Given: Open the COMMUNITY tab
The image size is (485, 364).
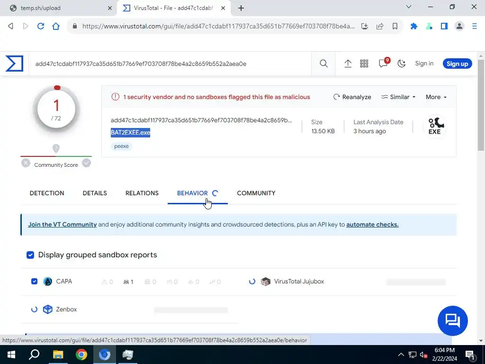Looking at the screenshot, I should pos(256,193).
